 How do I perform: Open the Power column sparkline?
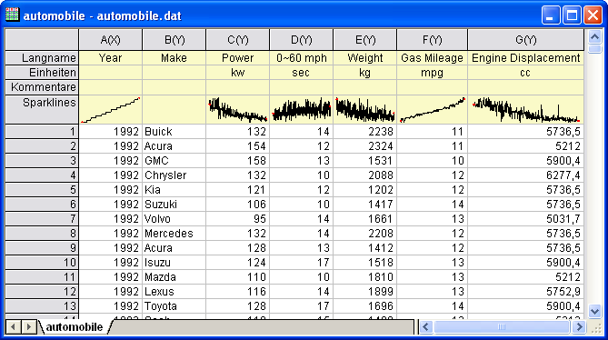pos(238,110)
